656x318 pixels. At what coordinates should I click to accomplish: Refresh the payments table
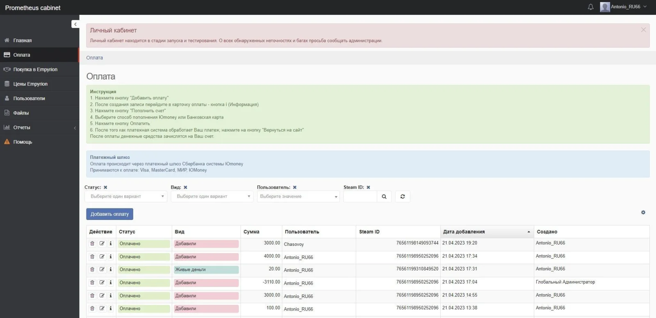(x=403, y=197)
